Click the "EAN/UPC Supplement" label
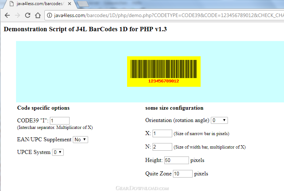This screenshot has width=284, height=191. click(44, 139)
